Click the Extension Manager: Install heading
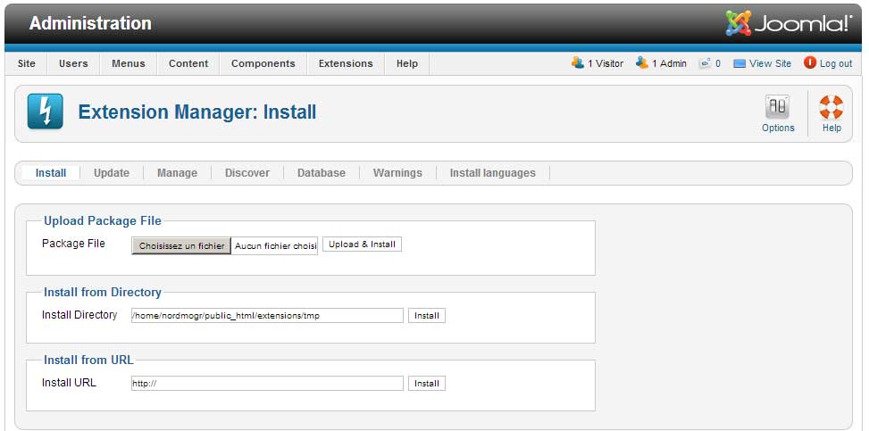The image size is (869, 431). click(x=197, y=112)
